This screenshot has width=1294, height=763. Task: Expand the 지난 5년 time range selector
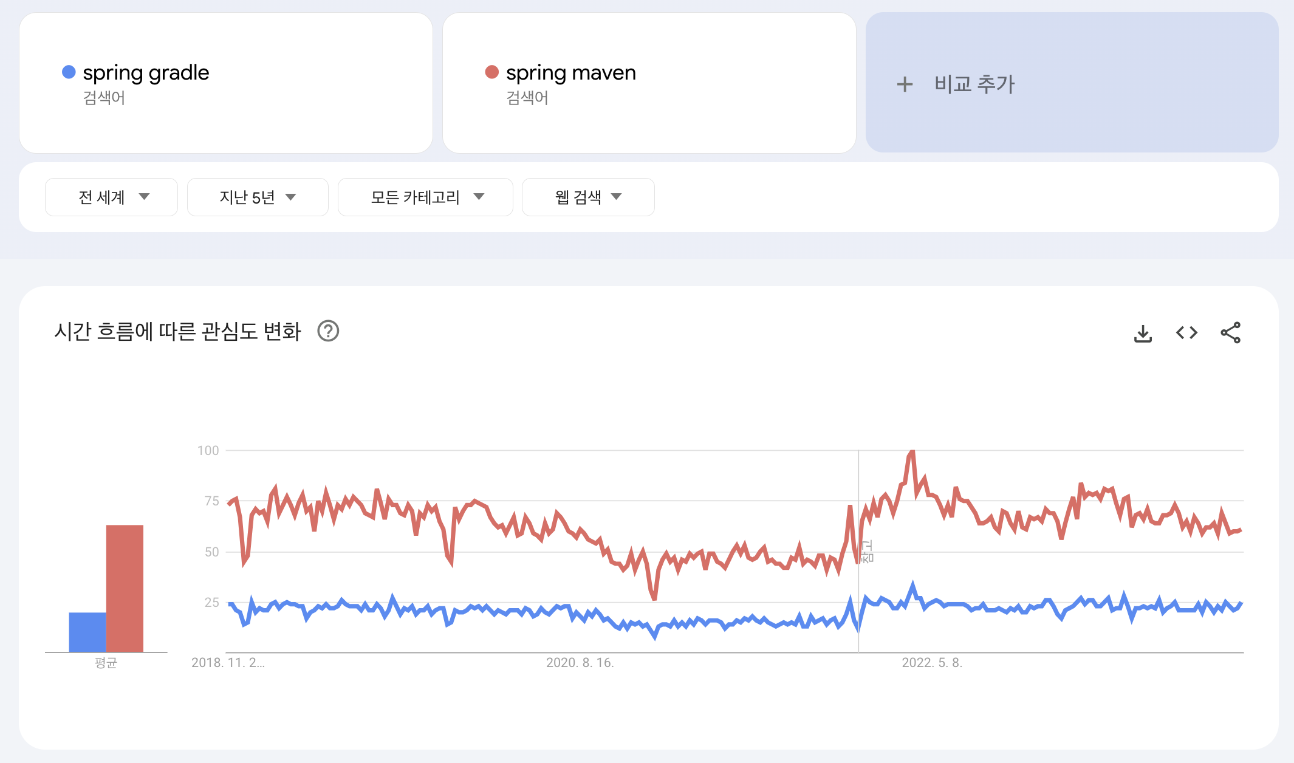[257, 196]
